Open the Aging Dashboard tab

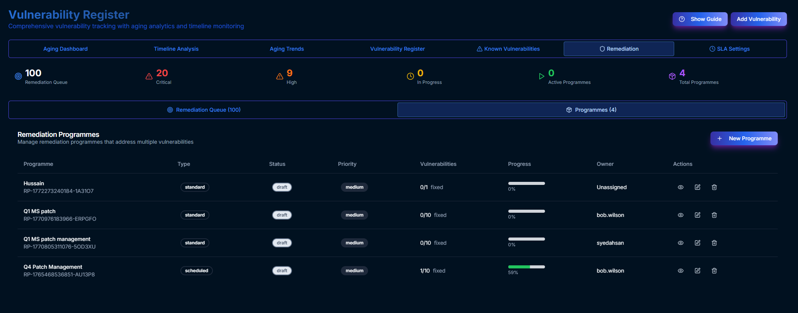pyautogui.click(x=65, y=49)
